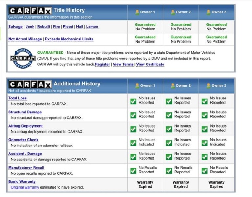252x197 pixels.
Task: Open the View Certificate link
Action: (x=150, y=64)
